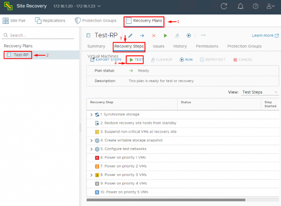
Task: Switch to the Replications tab
Action: pyautogui.click(x=50, y=21)
